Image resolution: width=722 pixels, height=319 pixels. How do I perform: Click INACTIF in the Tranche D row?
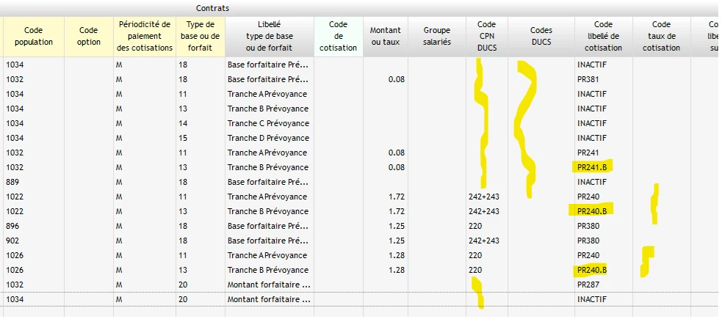tap(592, 138)
